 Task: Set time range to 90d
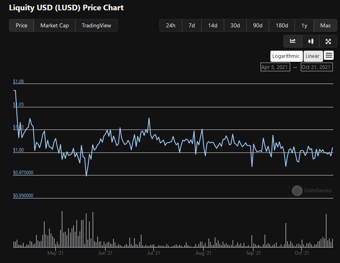[258, 25]
